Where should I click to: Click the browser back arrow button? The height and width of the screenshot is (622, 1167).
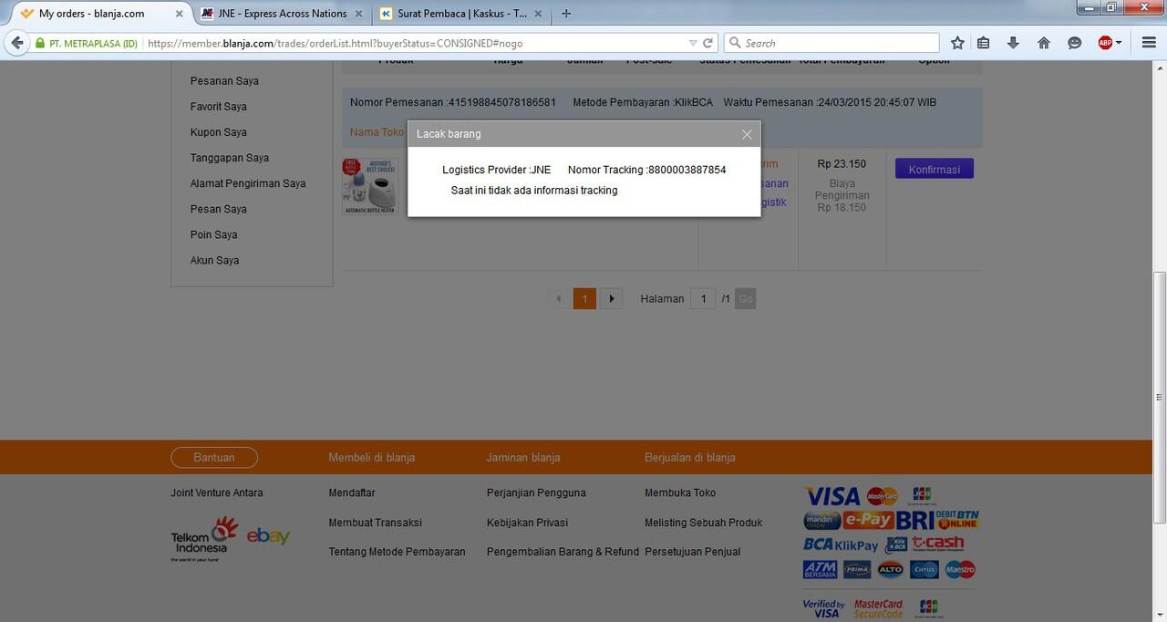pos(16,43)
